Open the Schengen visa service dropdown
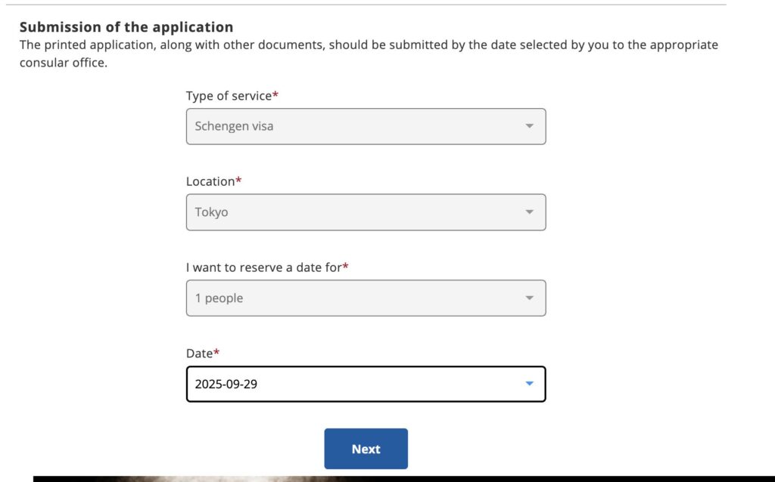This screenshot has width=775, height=482. [x=366, y=126]
